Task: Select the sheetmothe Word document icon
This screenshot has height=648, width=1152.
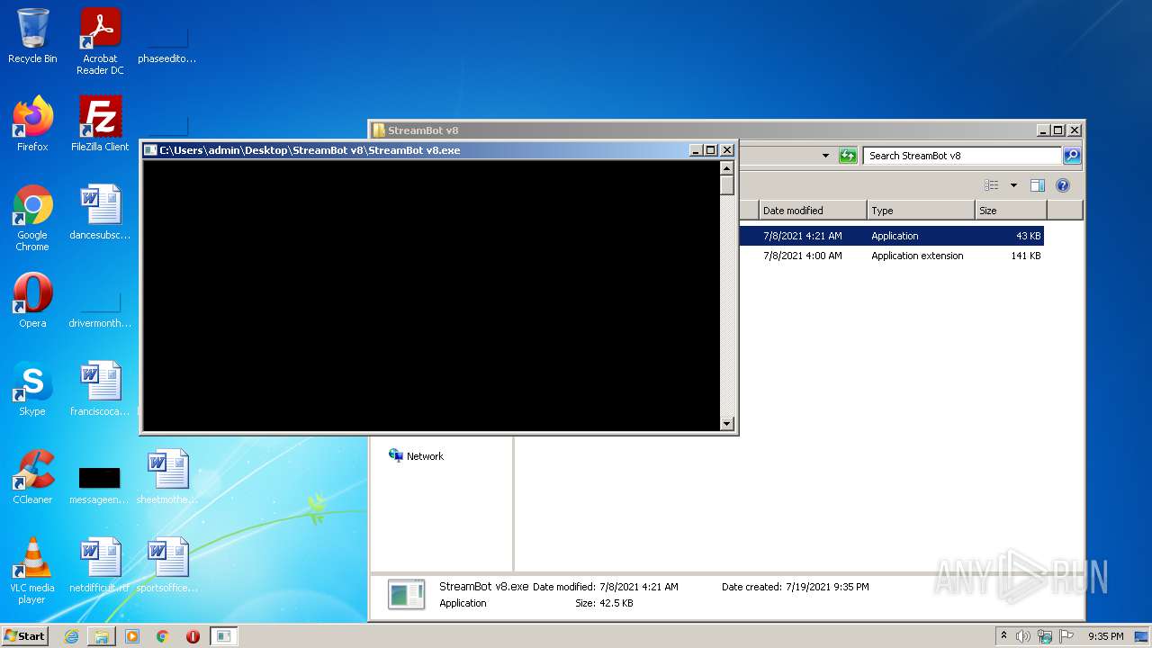Action: 167,476
